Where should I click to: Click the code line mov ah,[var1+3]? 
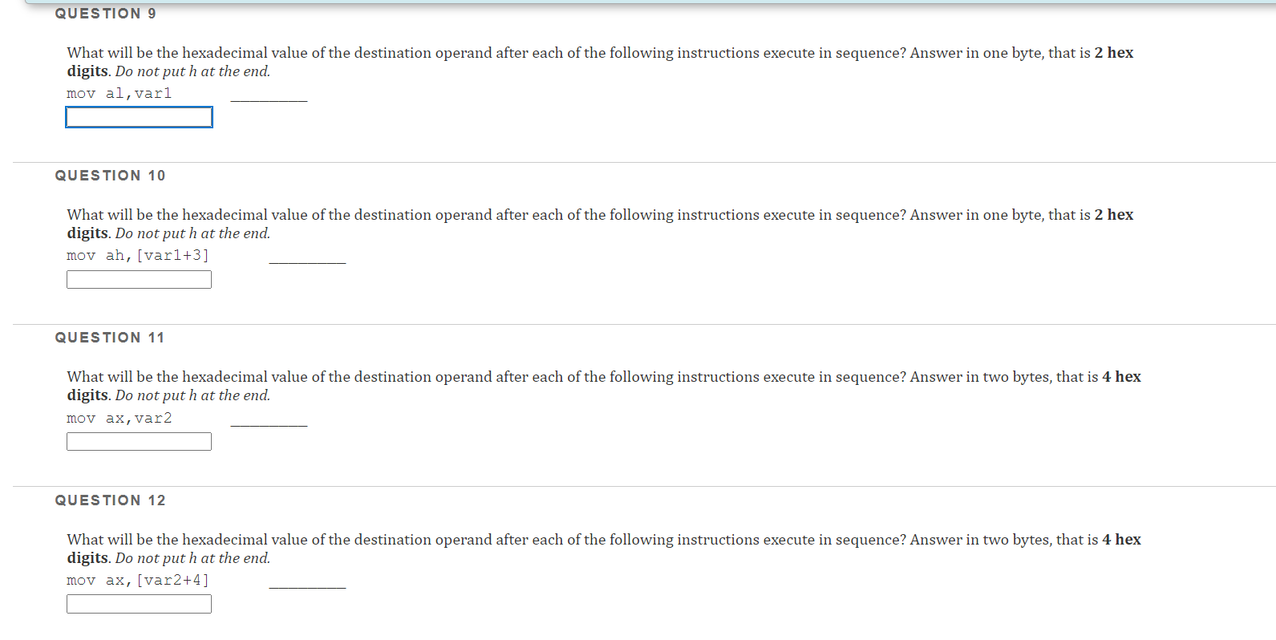(x=138, y=256)
